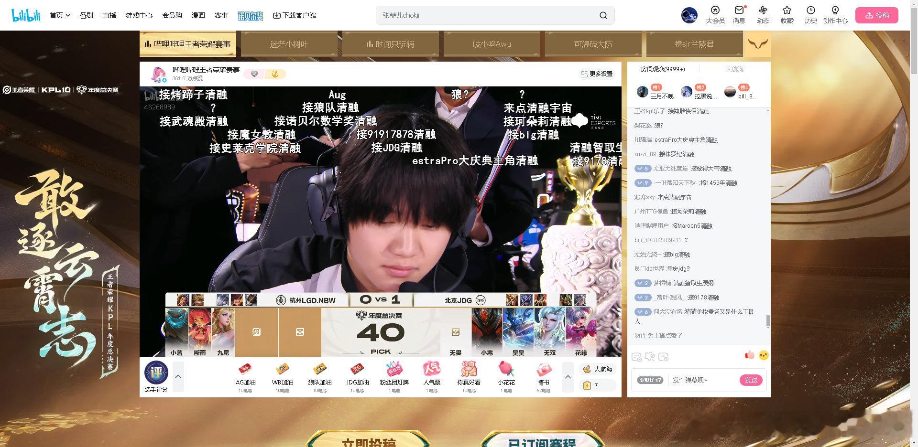Send 小花花 rose gift
This screenshot has height=447, width=918.
coord(506,376)
